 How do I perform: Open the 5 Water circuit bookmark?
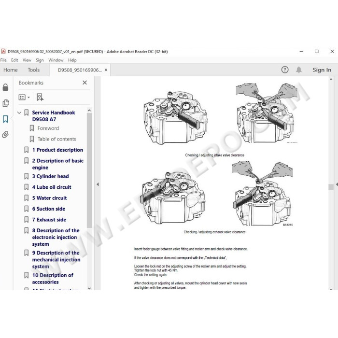pos(49,198)
